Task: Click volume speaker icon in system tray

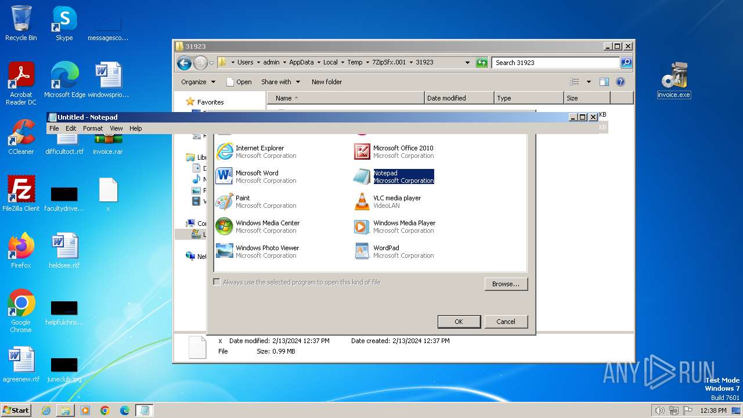Action: [659, 410]
